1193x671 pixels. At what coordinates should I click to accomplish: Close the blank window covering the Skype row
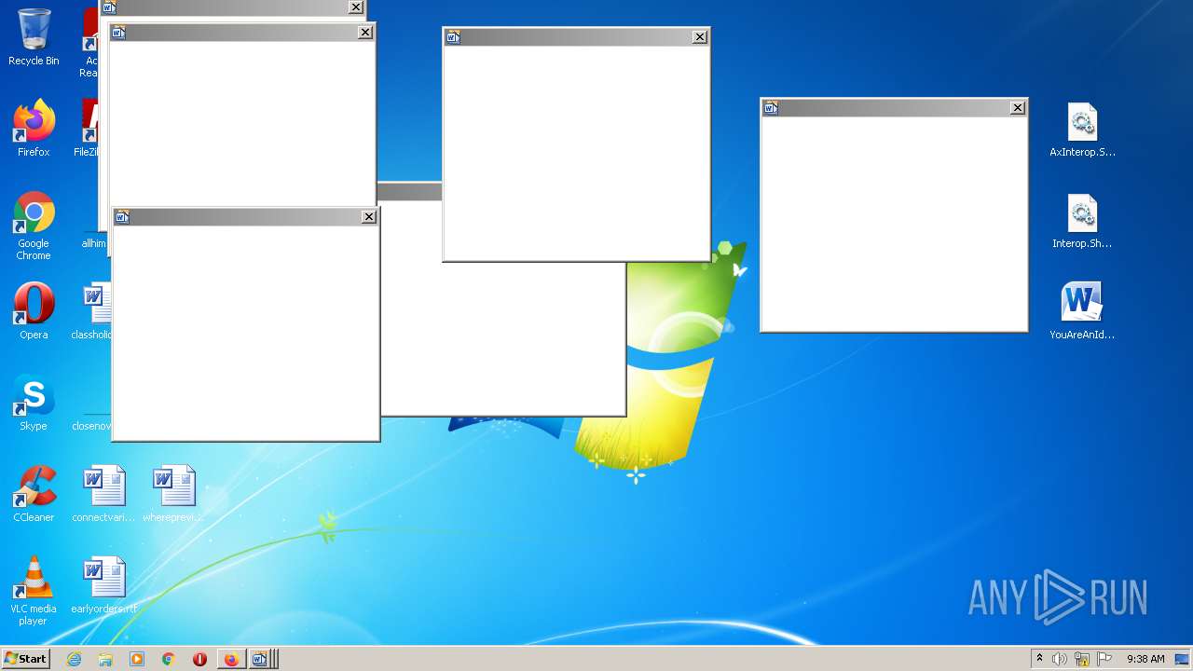(369, 217)
